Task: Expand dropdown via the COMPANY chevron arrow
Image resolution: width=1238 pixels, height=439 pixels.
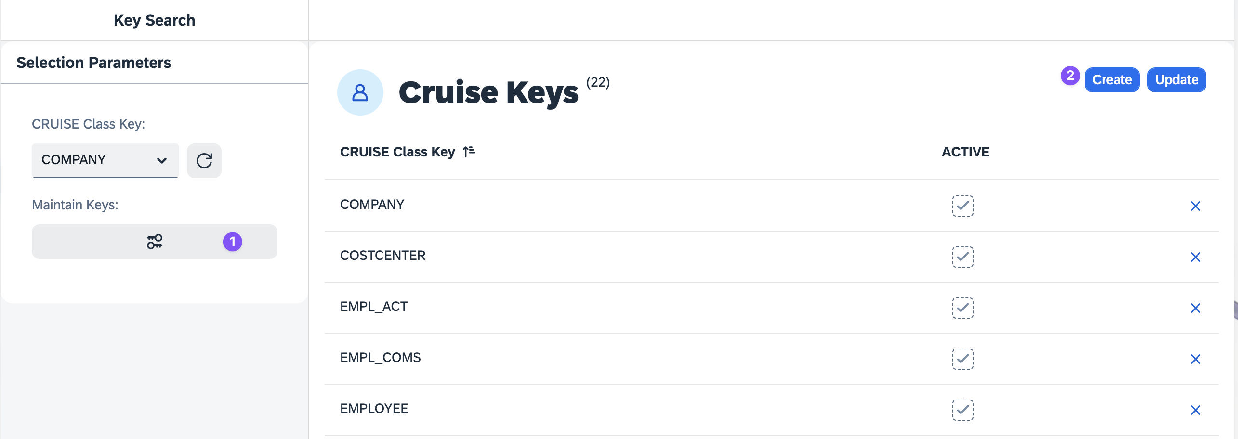Action: pyautogui.click(x=162, y=160)
